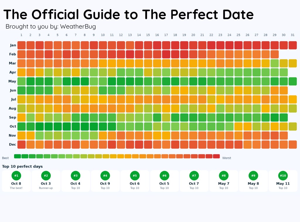The height and width of the screenshot is (222, 300).
Task: Select the October 8 heatmap cell
Action: (x=85, y=126)
